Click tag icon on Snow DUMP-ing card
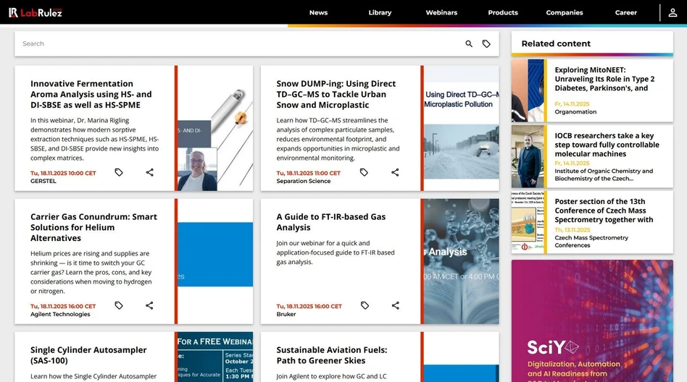The height and width of the screenshot is (382, 687). (364, 172)
